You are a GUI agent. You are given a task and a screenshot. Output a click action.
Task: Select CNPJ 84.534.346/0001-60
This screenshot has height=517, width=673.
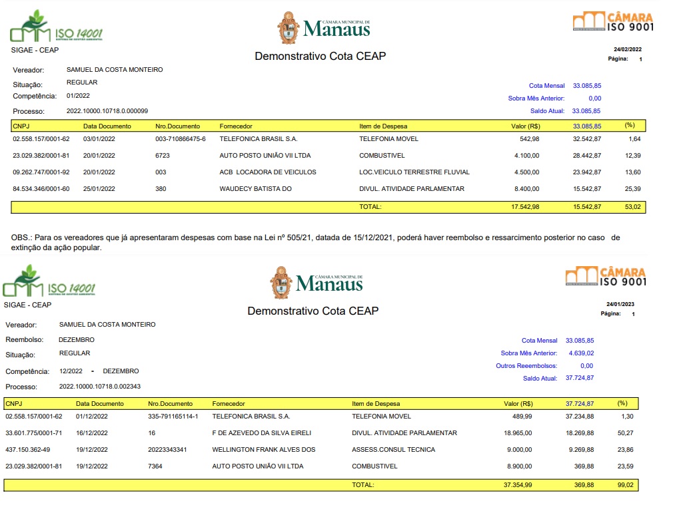click(x=41, y=188)
